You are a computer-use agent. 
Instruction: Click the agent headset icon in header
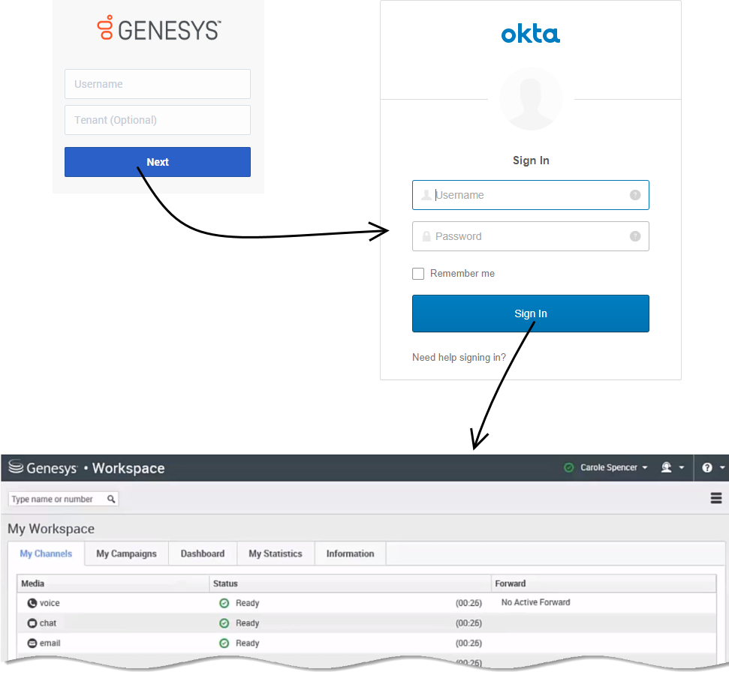[x=666, y=467]
